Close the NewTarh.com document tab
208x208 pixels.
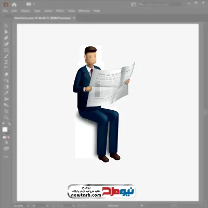(74, 18)
